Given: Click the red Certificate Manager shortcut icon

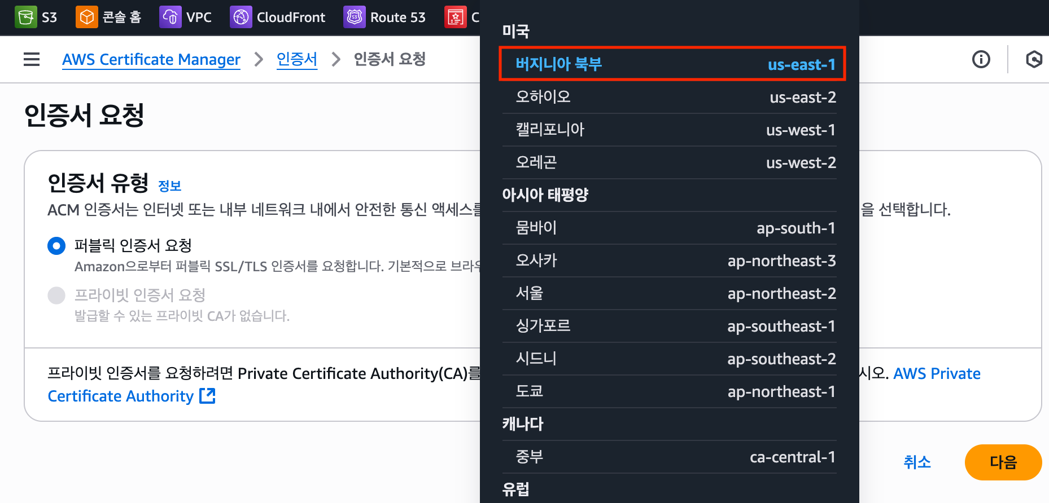Looking at the screenshot, I should pyautogui.click(x=455, y=17).
